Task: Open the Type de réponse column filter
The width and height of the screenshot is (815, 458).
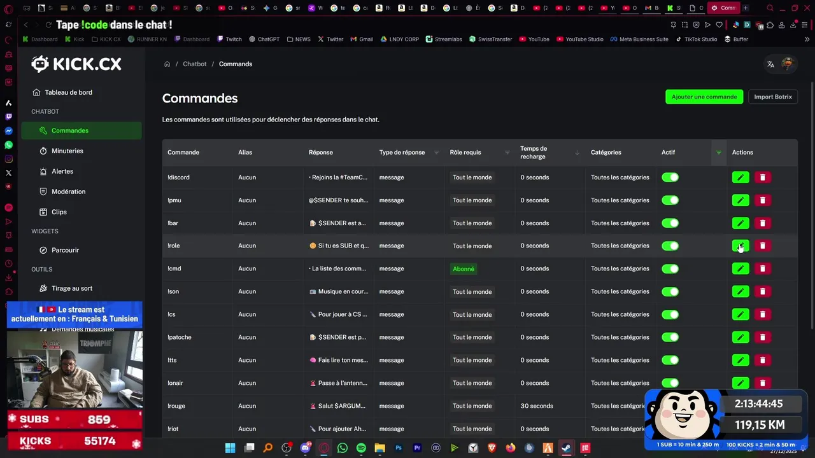Action: click(436, 153)
